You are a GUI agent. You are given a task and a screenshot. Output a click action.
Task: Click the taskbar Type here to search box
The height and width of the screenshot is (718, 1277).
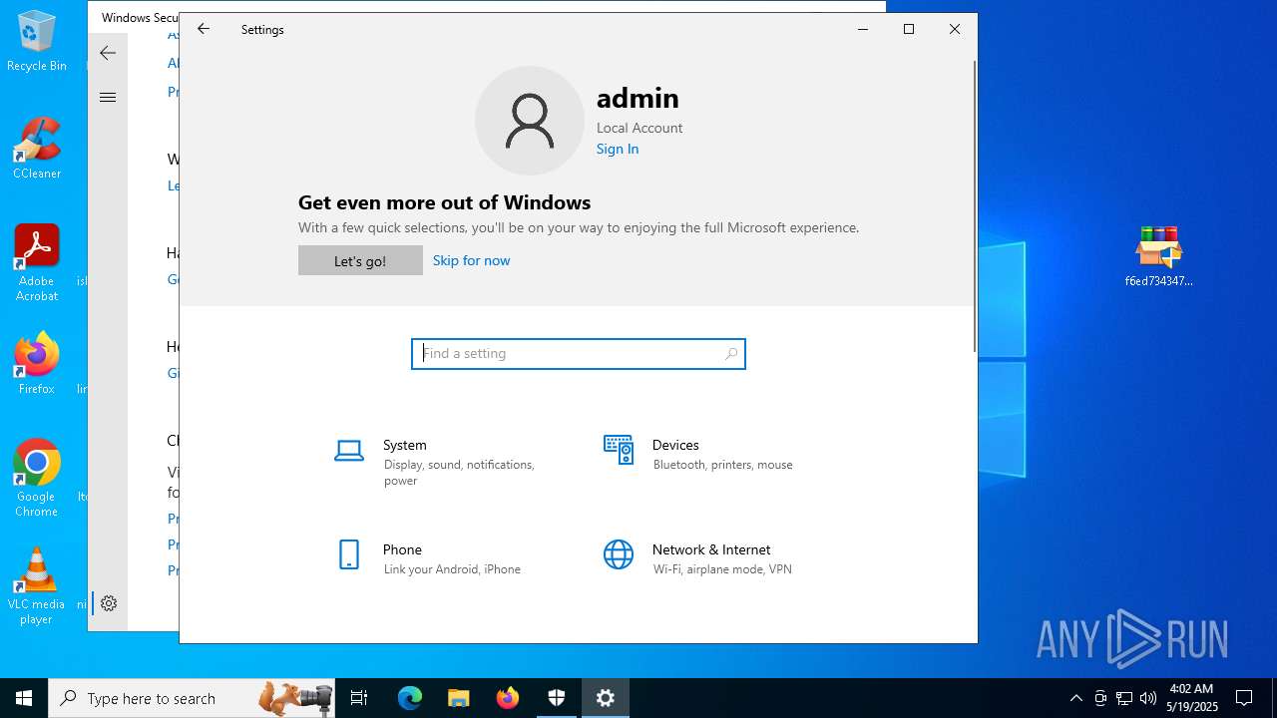point(190,698)
